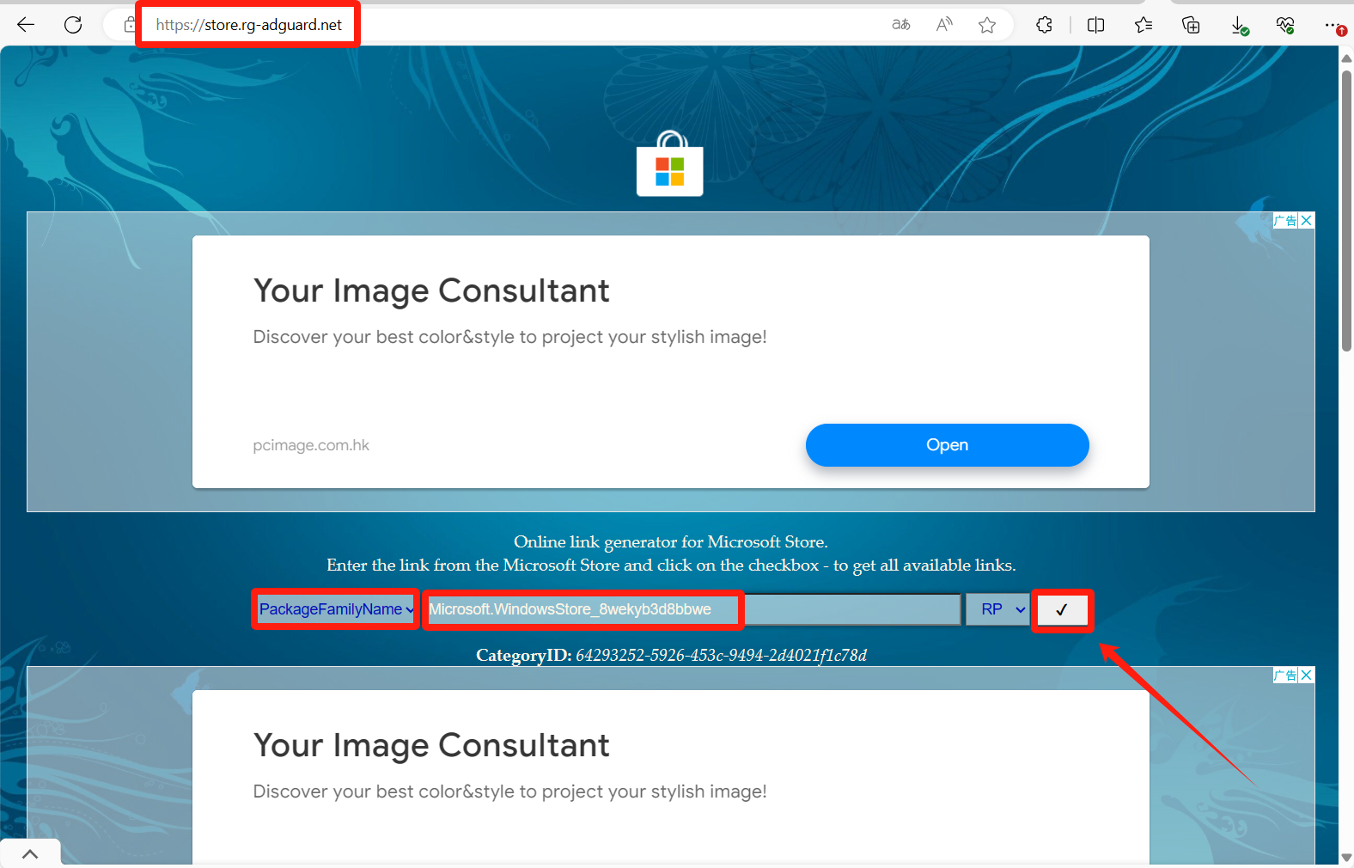This screenshot has height=868, width=1354.
Task: Close the top advertisement banner
Action: pyautogui.click(x=1306, y=221)
